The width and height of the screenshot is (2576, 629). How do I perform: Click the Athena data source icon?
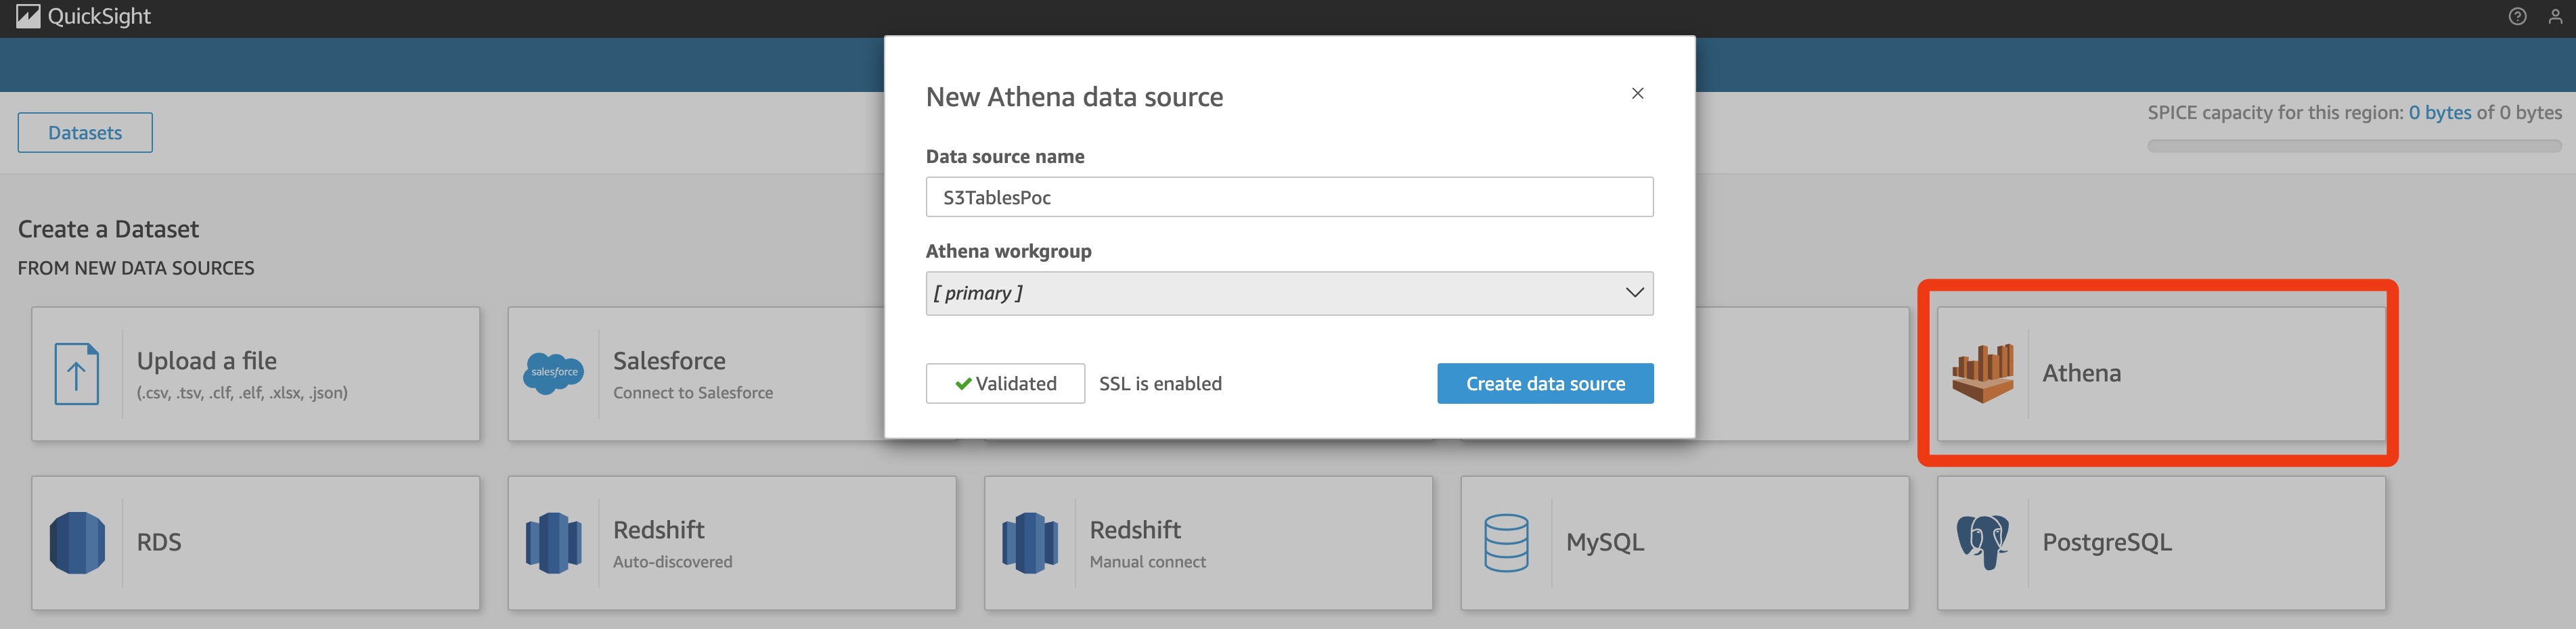coord(1982,373)
